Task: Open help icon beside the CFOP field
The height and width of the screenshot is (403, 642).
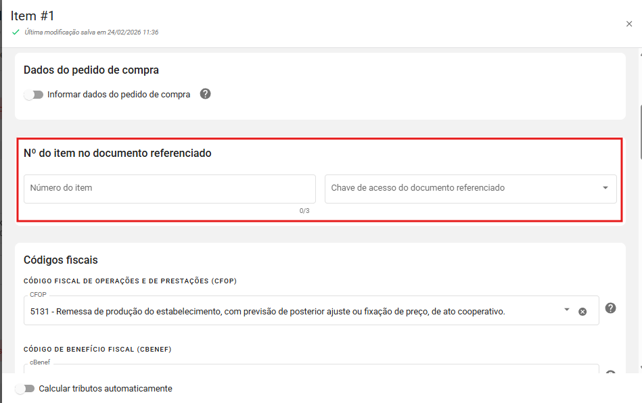Action: point(610,308)
